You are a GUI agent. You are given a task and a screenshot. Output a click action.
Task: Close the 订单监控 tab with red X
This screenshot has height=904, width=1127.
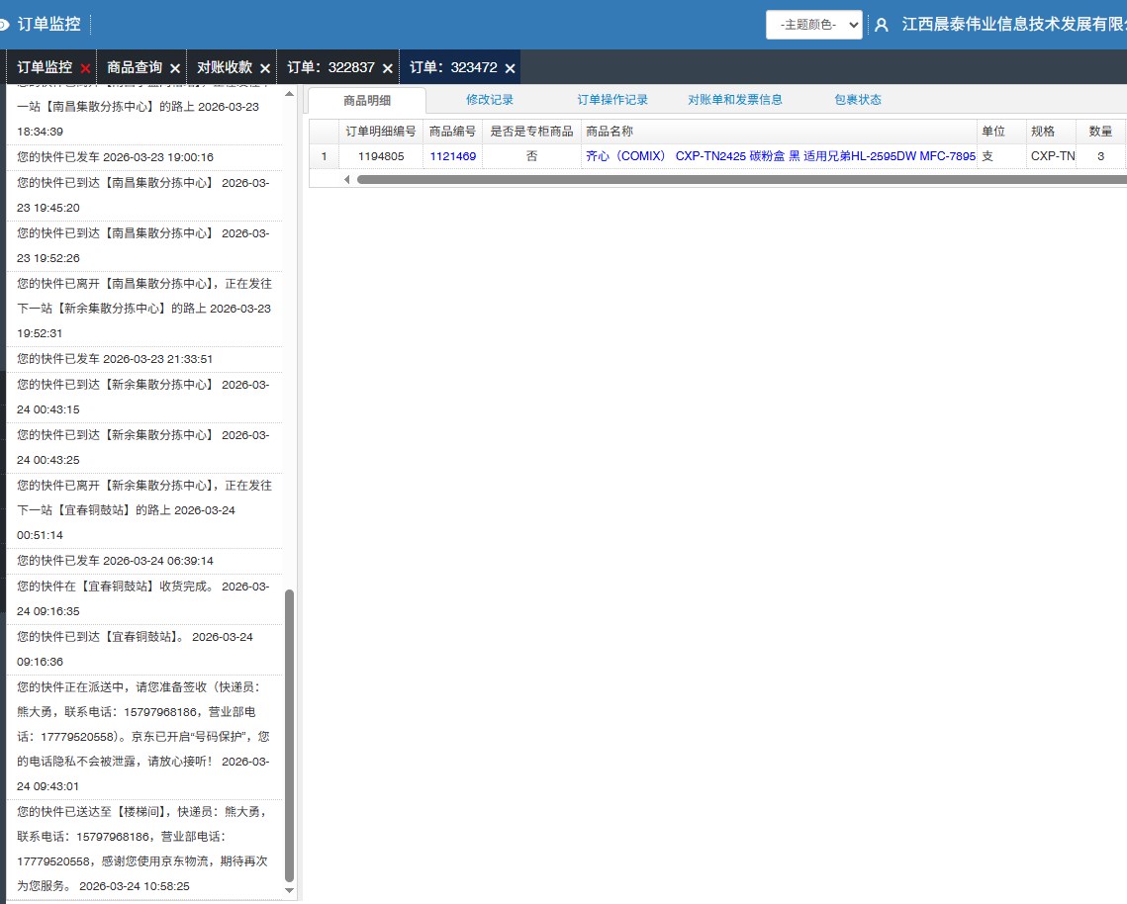[85, 68]
